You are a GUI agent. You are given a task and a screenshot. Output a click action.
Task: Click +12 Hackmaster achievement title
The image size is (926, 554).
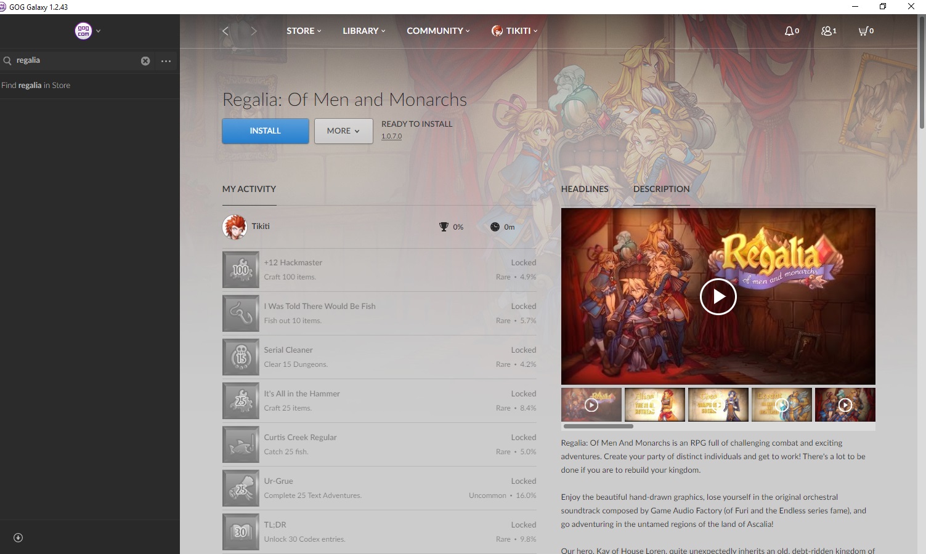[x=293, y=263]
